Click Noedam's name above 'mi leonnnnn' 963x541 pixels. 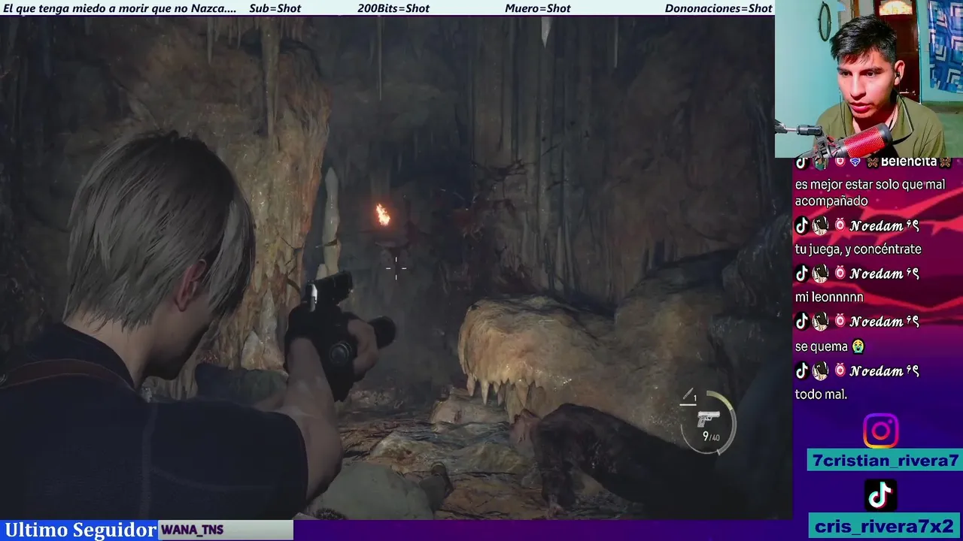[876, 274]
